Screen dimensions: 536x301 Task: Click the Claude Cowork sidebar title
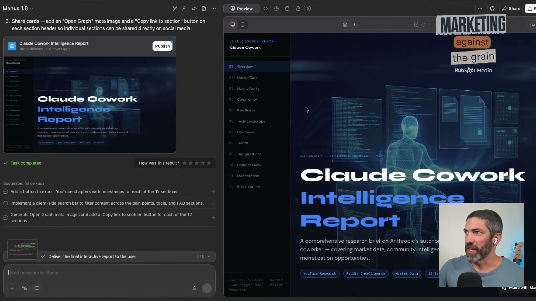(245, 48)
